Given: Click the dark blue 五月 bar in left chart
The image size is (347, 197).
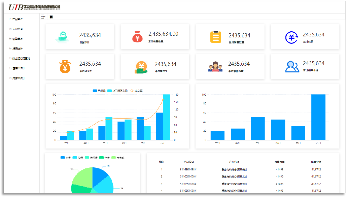Looking at the screenshot, I should [140, 129].
